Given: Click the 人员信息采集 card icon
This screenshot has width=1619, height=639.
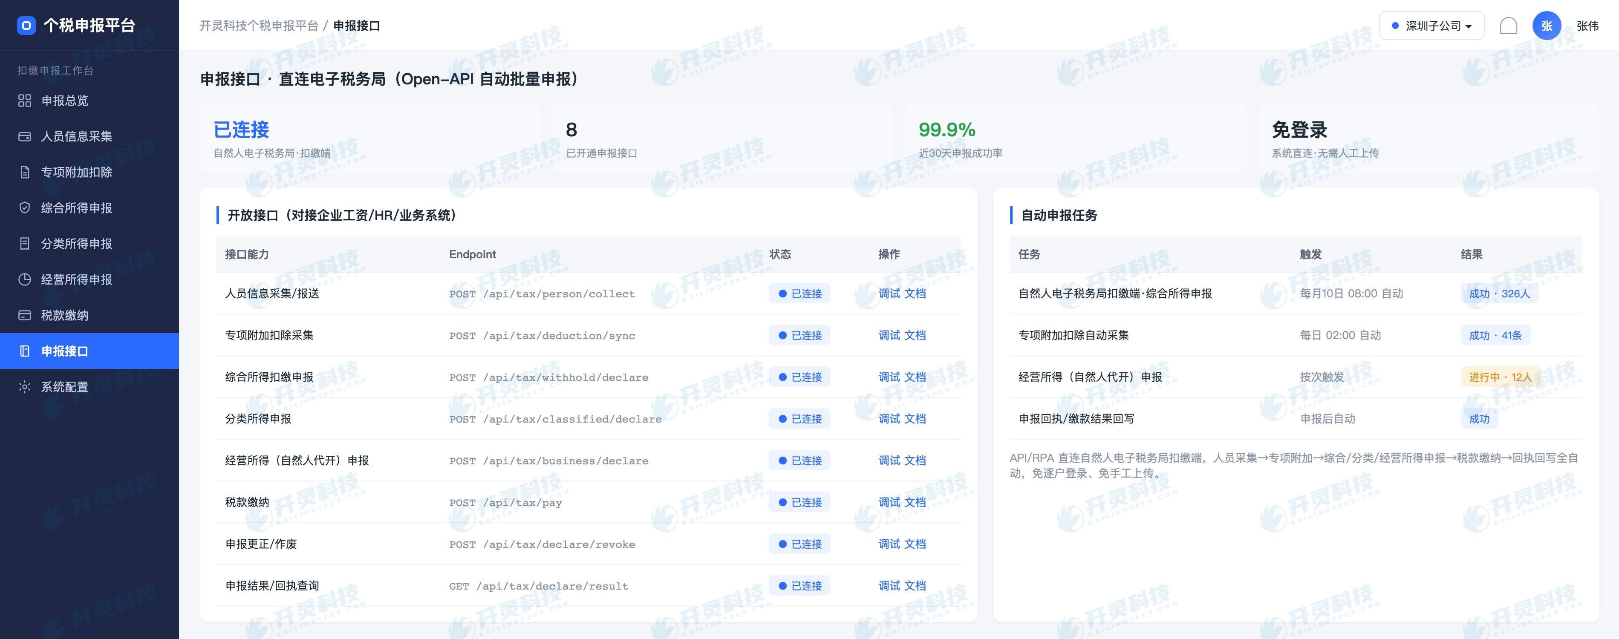Looking at the screenshot, I should (25, 136).
